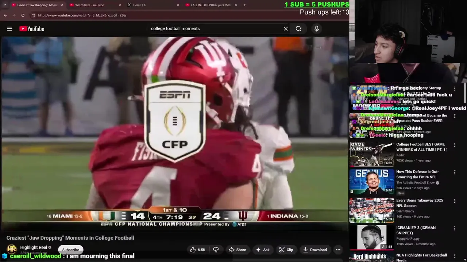Close the Home / X tab

tap(178, 5)
